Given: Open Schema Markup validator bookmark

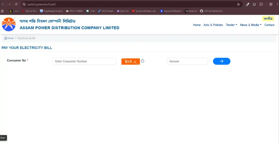Looking at the screenshot, I should (x=144, y=11).
